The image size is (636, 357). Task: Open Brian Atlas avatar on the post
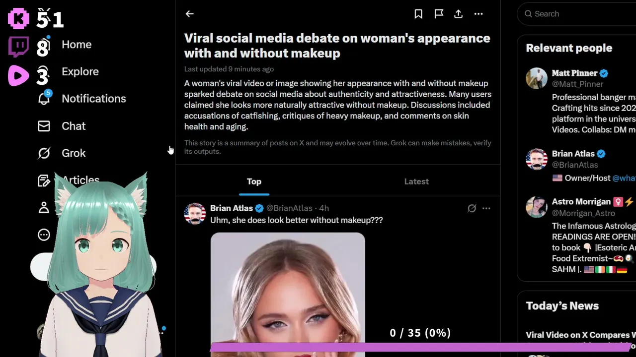195,214
